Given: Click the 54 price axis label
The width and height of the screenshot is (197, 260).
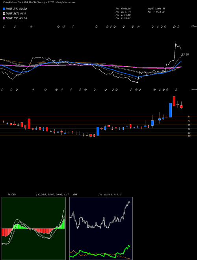Looking at the screenshot, I should tap(189, 117).
